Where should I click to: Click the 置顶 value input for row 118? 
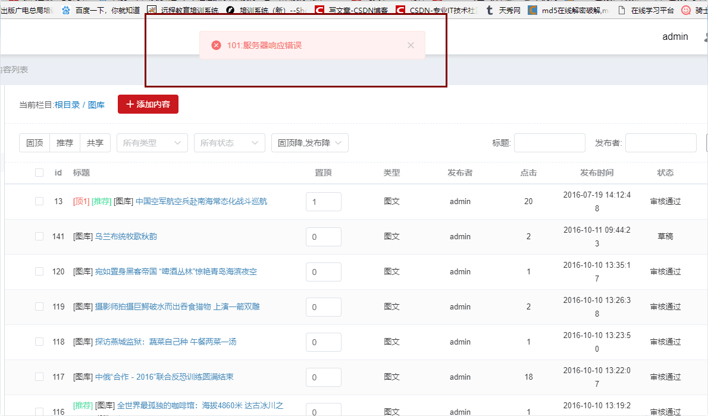tap(323, 342)
